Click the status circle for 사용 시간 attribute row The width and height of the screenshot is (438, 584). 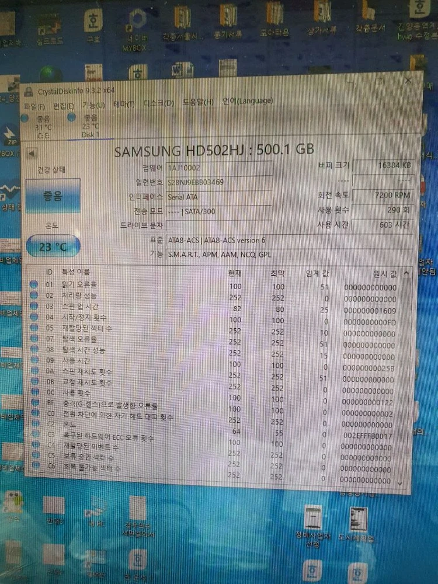tap(34, 360)
